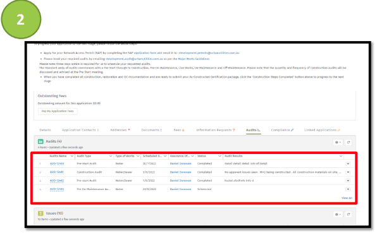This screenshot has height=238, width=377.
Task: Open the Major Works Guidelines link
Action: coord(194,59)
